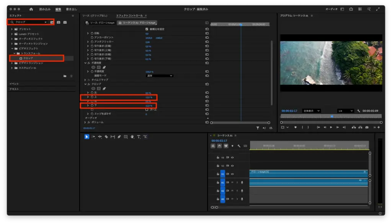
Task: Toggle the 縦横比を固定 checkbox
Action: tap(147, 29)
